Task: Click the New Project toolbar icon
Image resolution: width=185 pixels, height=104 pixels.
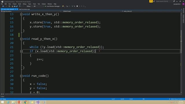Action: click(x=9, y=6)
